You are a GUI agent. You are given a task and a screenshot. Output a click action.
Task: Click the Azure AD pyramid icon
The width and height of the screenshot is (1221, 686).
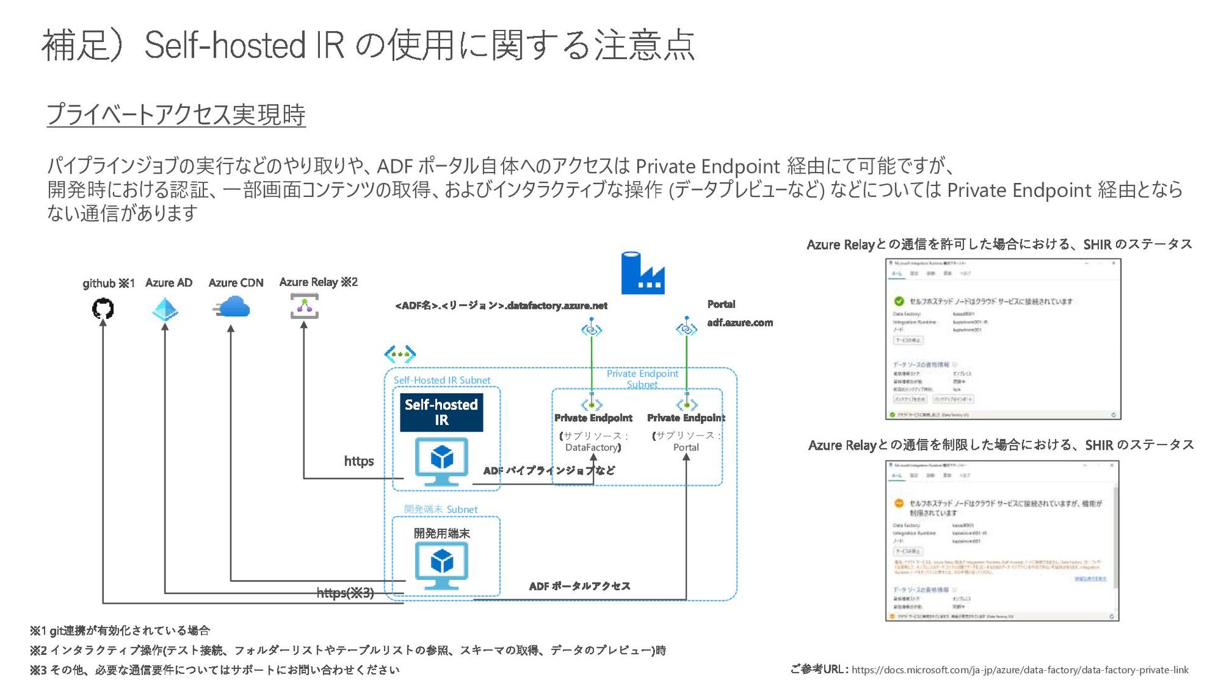click(165, 309)
